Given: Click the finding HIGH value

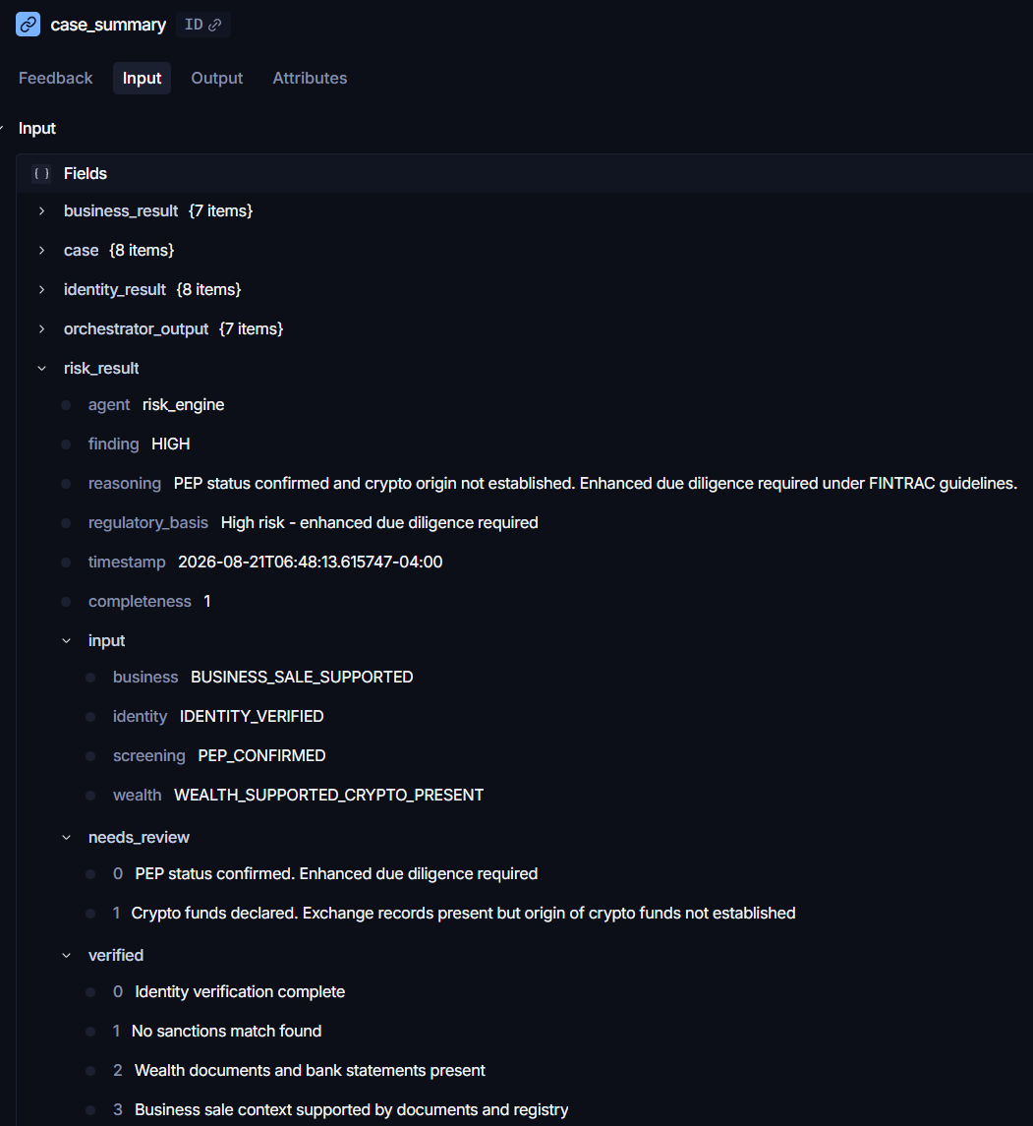Looking at the screenshot, I should coord(171,444).
